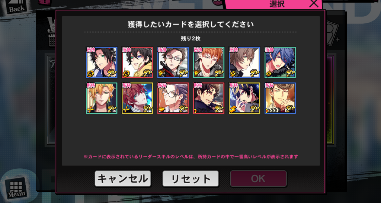
Task: Open the Menu grid icon
Action: 16,188
